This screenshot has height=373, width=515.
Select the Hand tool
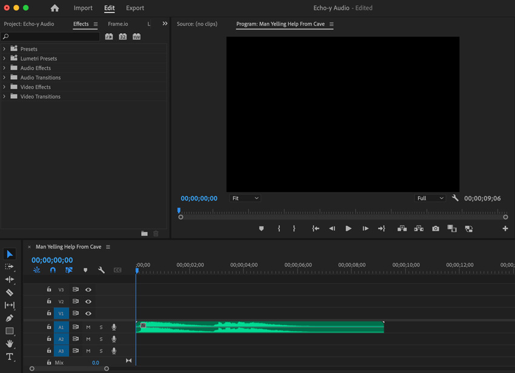point(10,344)
